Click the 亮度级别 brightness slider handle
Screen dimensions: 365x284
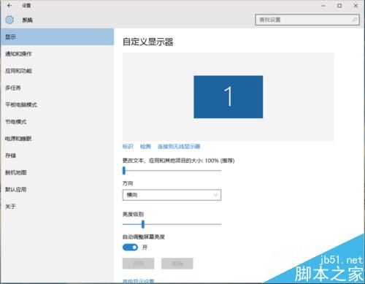(143, 224)
